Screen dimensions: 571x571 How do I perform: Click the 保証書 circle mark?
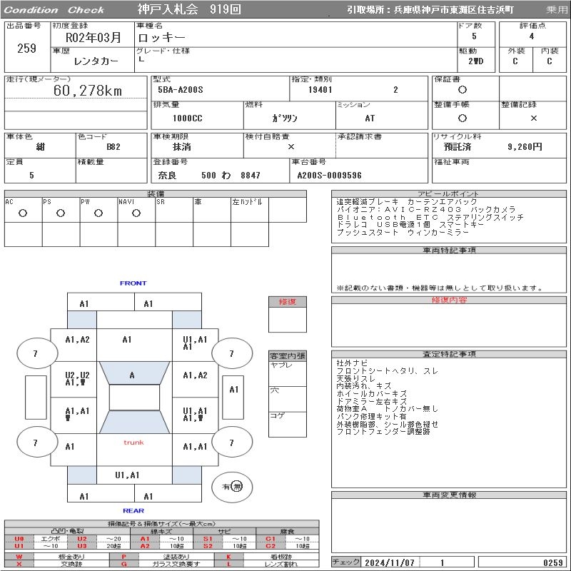click(462, 90)
